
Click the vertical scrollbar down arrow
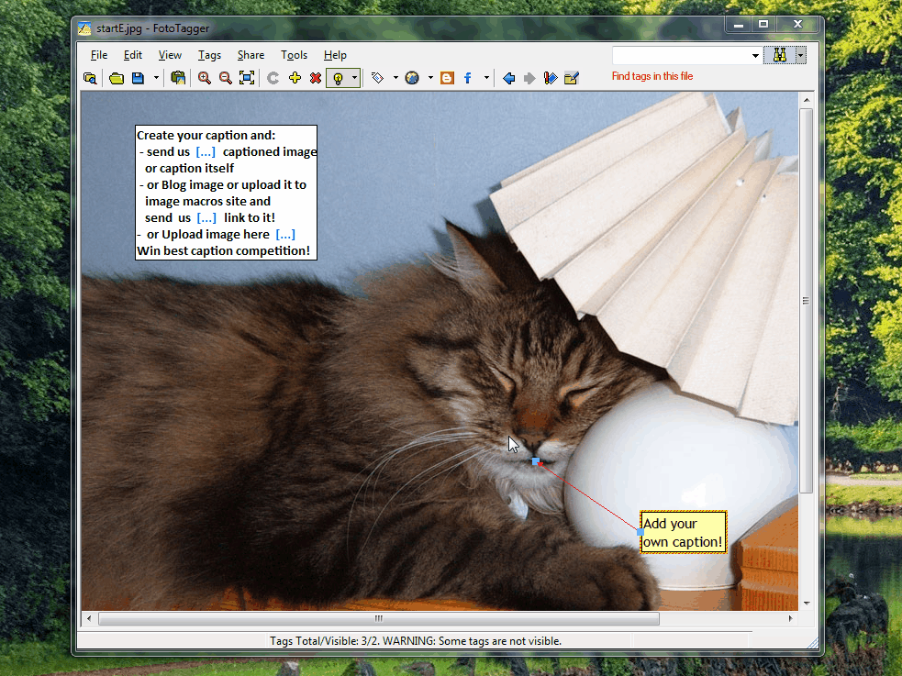(807, 603)
